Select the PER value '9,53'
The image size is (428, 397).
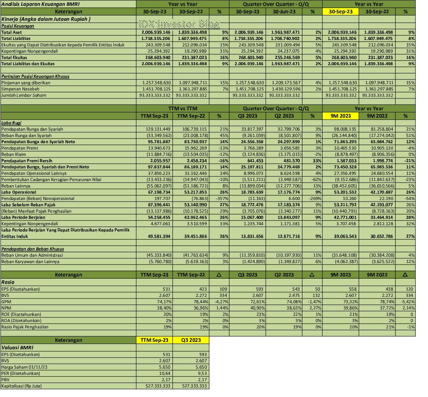click(202, 373)
